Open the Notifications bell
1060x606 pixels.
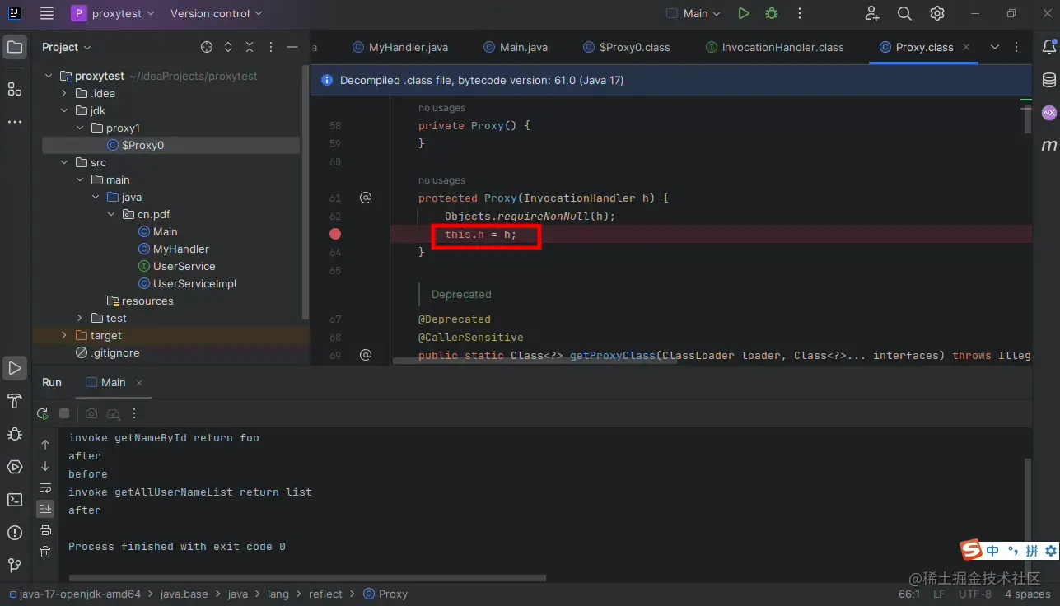(1048, 47)
